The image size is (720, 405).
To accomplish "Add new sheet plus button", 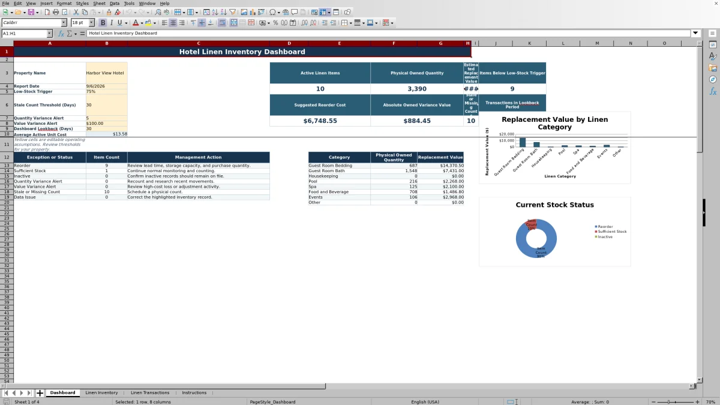I will click(x=40, y=393).
